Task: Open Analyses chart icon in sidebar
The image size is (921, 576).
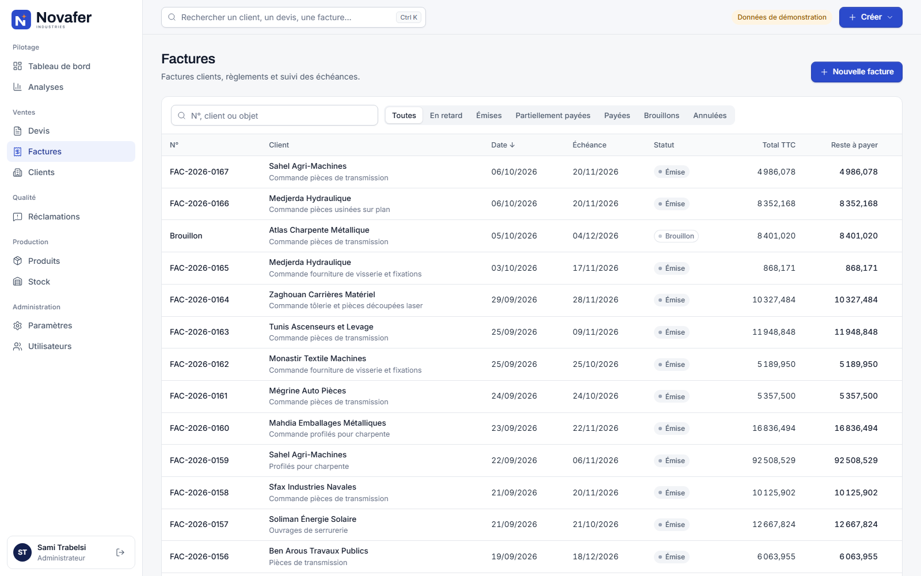Action: pyautogui.click(x=18, y=87)
